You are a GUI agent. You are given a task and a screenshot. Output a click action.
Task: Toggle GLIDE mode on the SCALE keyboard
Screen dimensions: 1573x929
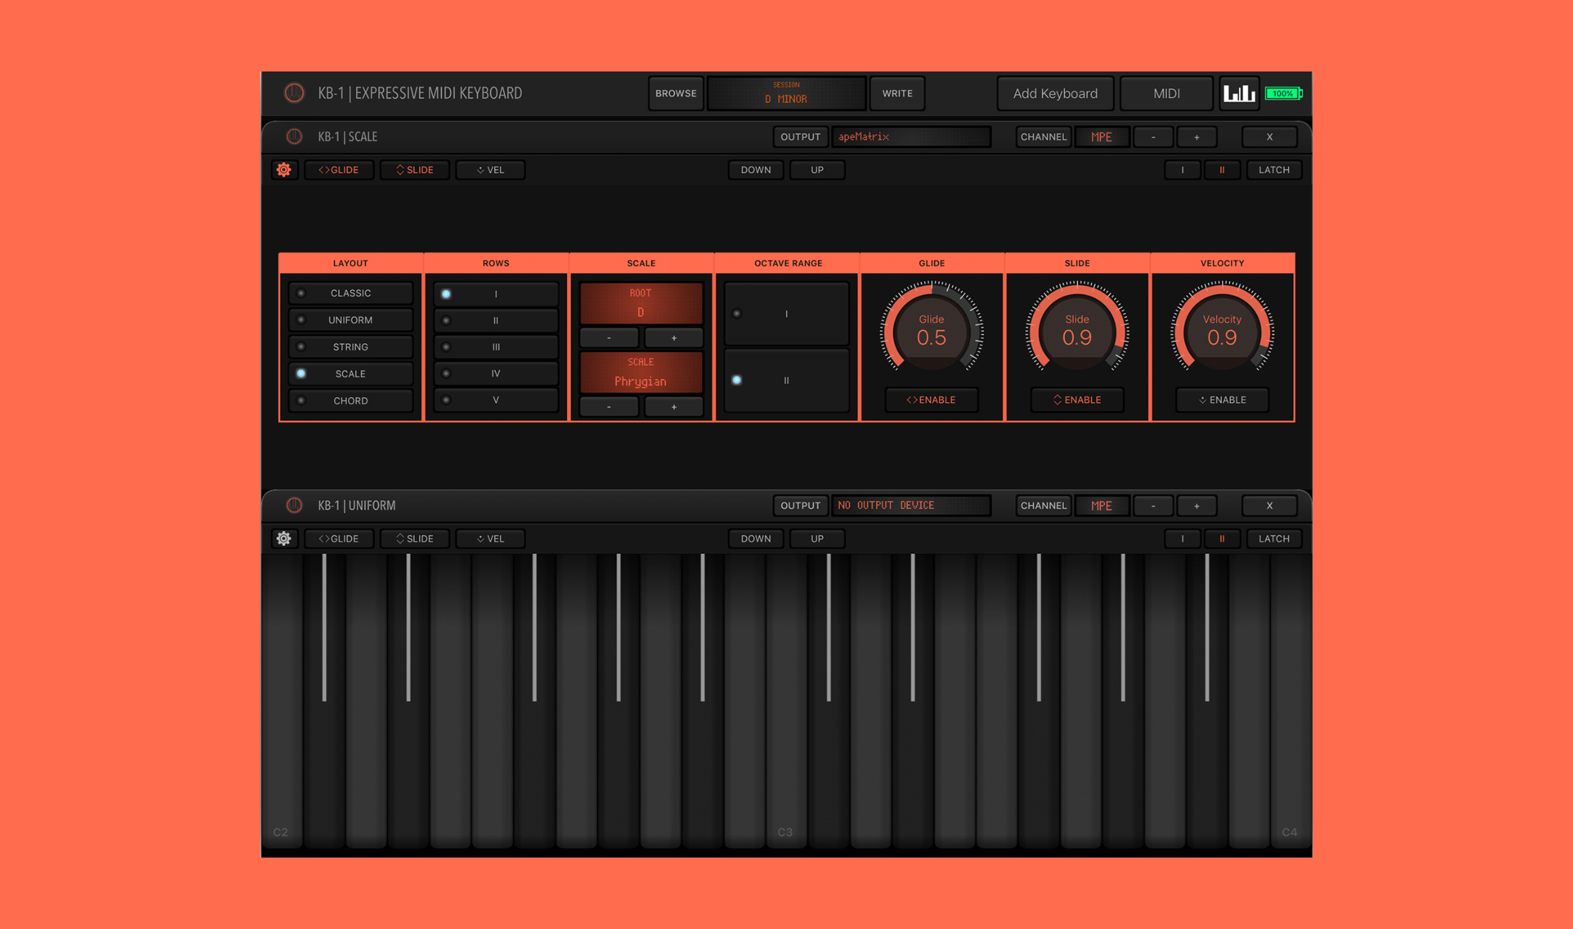pos(339,169)
